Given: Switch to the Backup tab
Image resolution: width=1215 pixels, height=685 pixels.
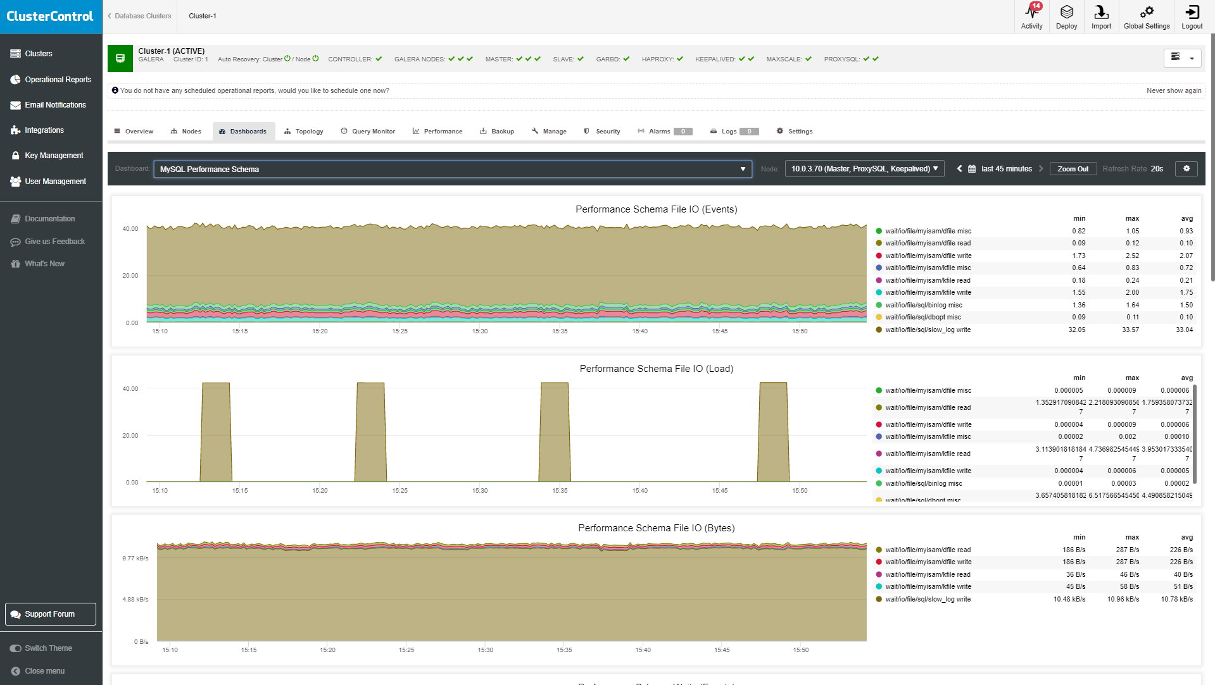Looking at the screenshot, I should point(497,132).
